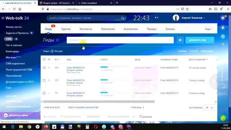Check the box for lead 113
The height and width of the screenshot is (130, 231).
coord(44,80)
